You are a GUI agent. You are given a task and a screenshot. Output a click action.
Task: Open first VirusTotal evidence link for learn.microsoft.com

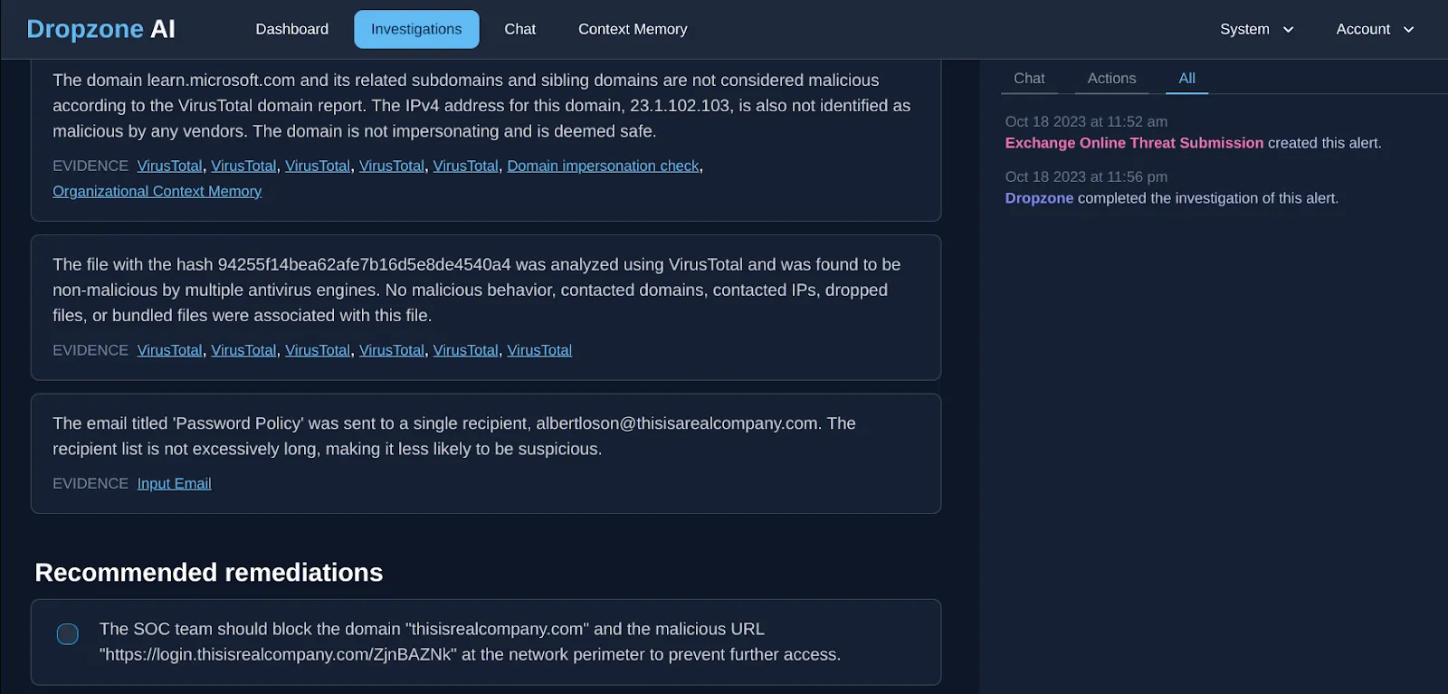169,166
